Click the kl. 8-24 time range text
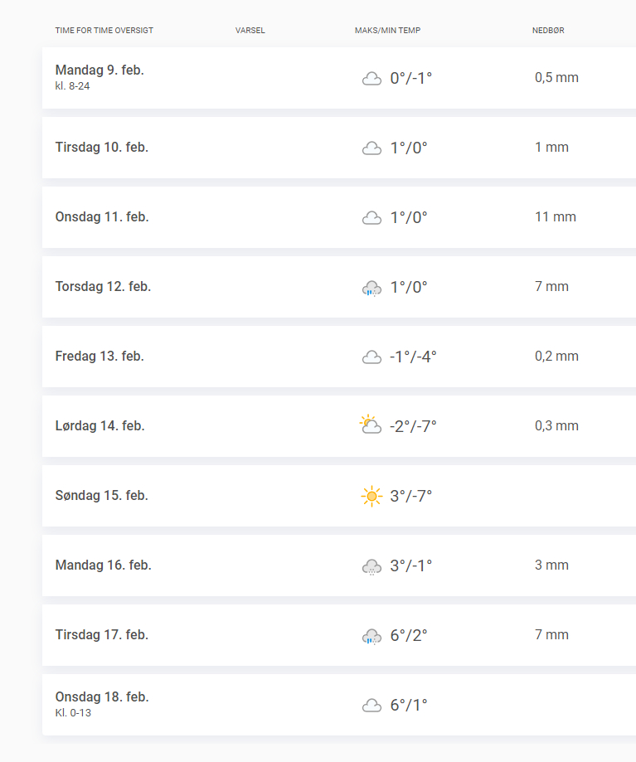 [x=72, y=86]
